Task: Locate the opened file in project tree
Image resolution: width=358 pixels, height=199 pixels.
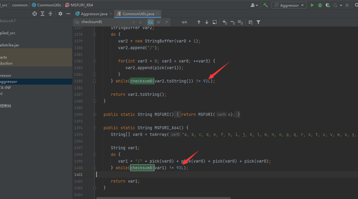Action: pos(35,14)
